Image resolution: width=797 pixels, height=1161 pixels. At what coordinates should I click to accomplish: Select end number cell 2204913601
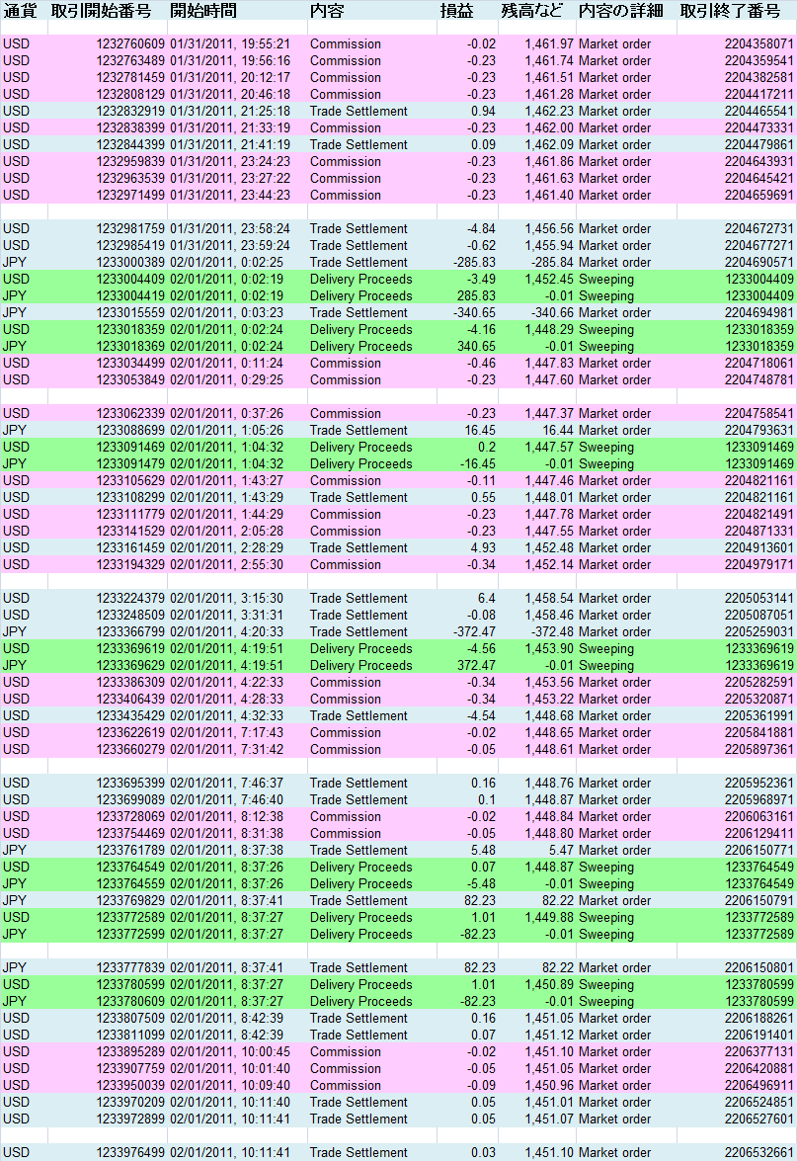[x=758, y=548]
